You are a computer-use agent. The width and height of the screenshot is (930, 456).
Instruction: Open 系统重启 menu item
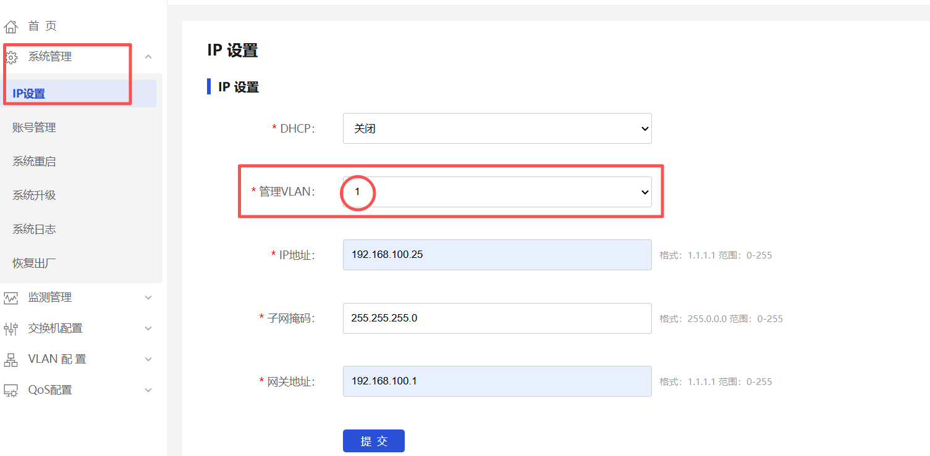tap(35, 162)
